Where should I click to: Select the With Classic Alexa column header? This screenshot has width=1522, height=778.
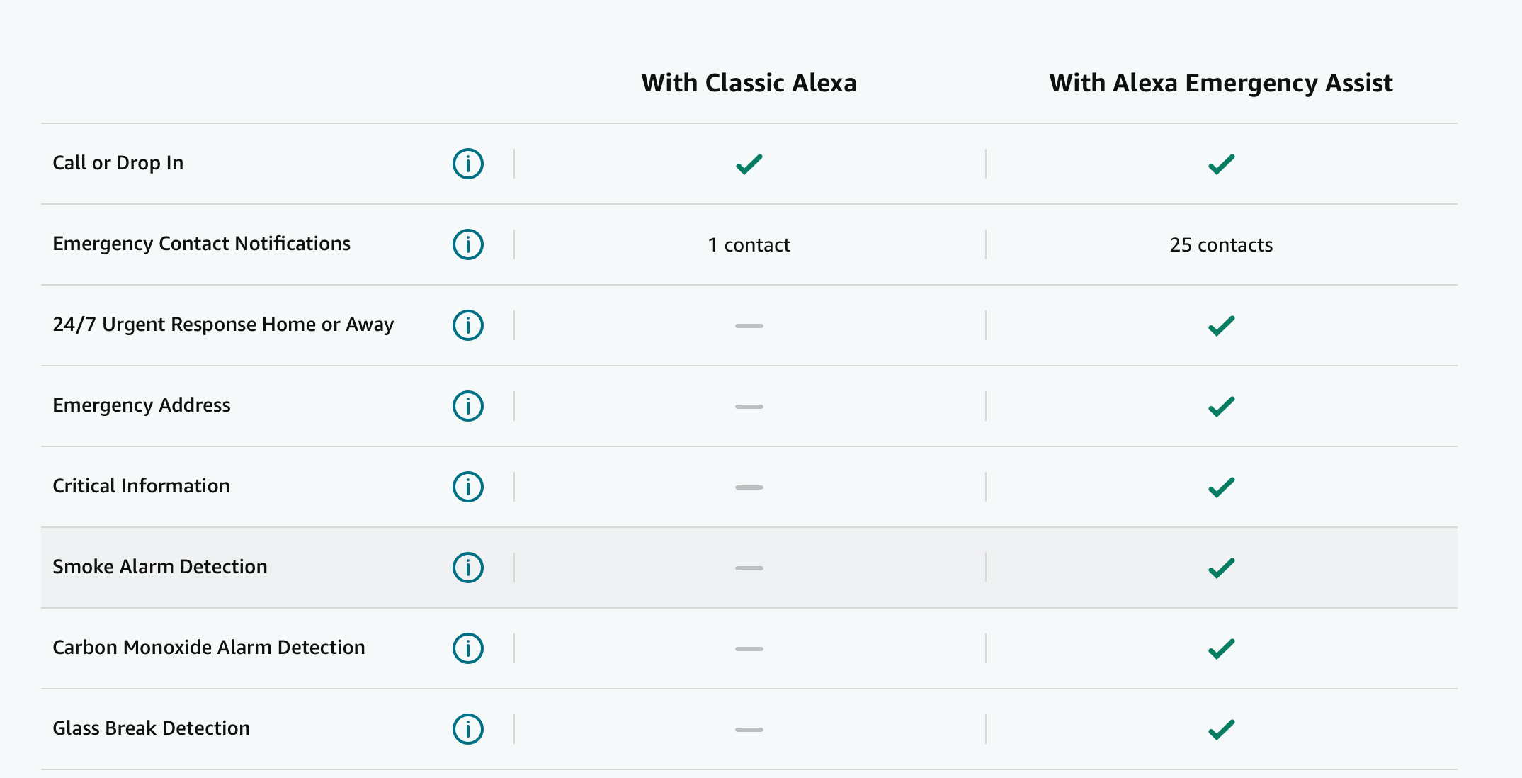(x=749, y=83)
